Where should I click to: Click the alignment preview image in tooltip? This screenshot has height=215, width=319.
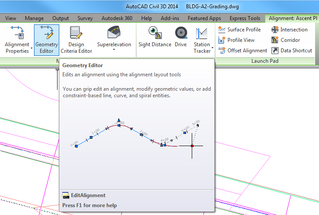tap(137, 138)
